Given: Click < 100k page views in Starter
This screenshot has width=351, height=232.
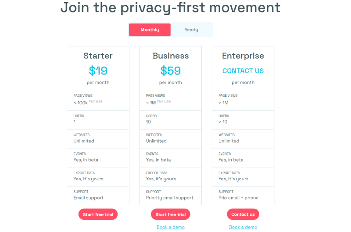Looking at the screenshot, I should [81, 103].
